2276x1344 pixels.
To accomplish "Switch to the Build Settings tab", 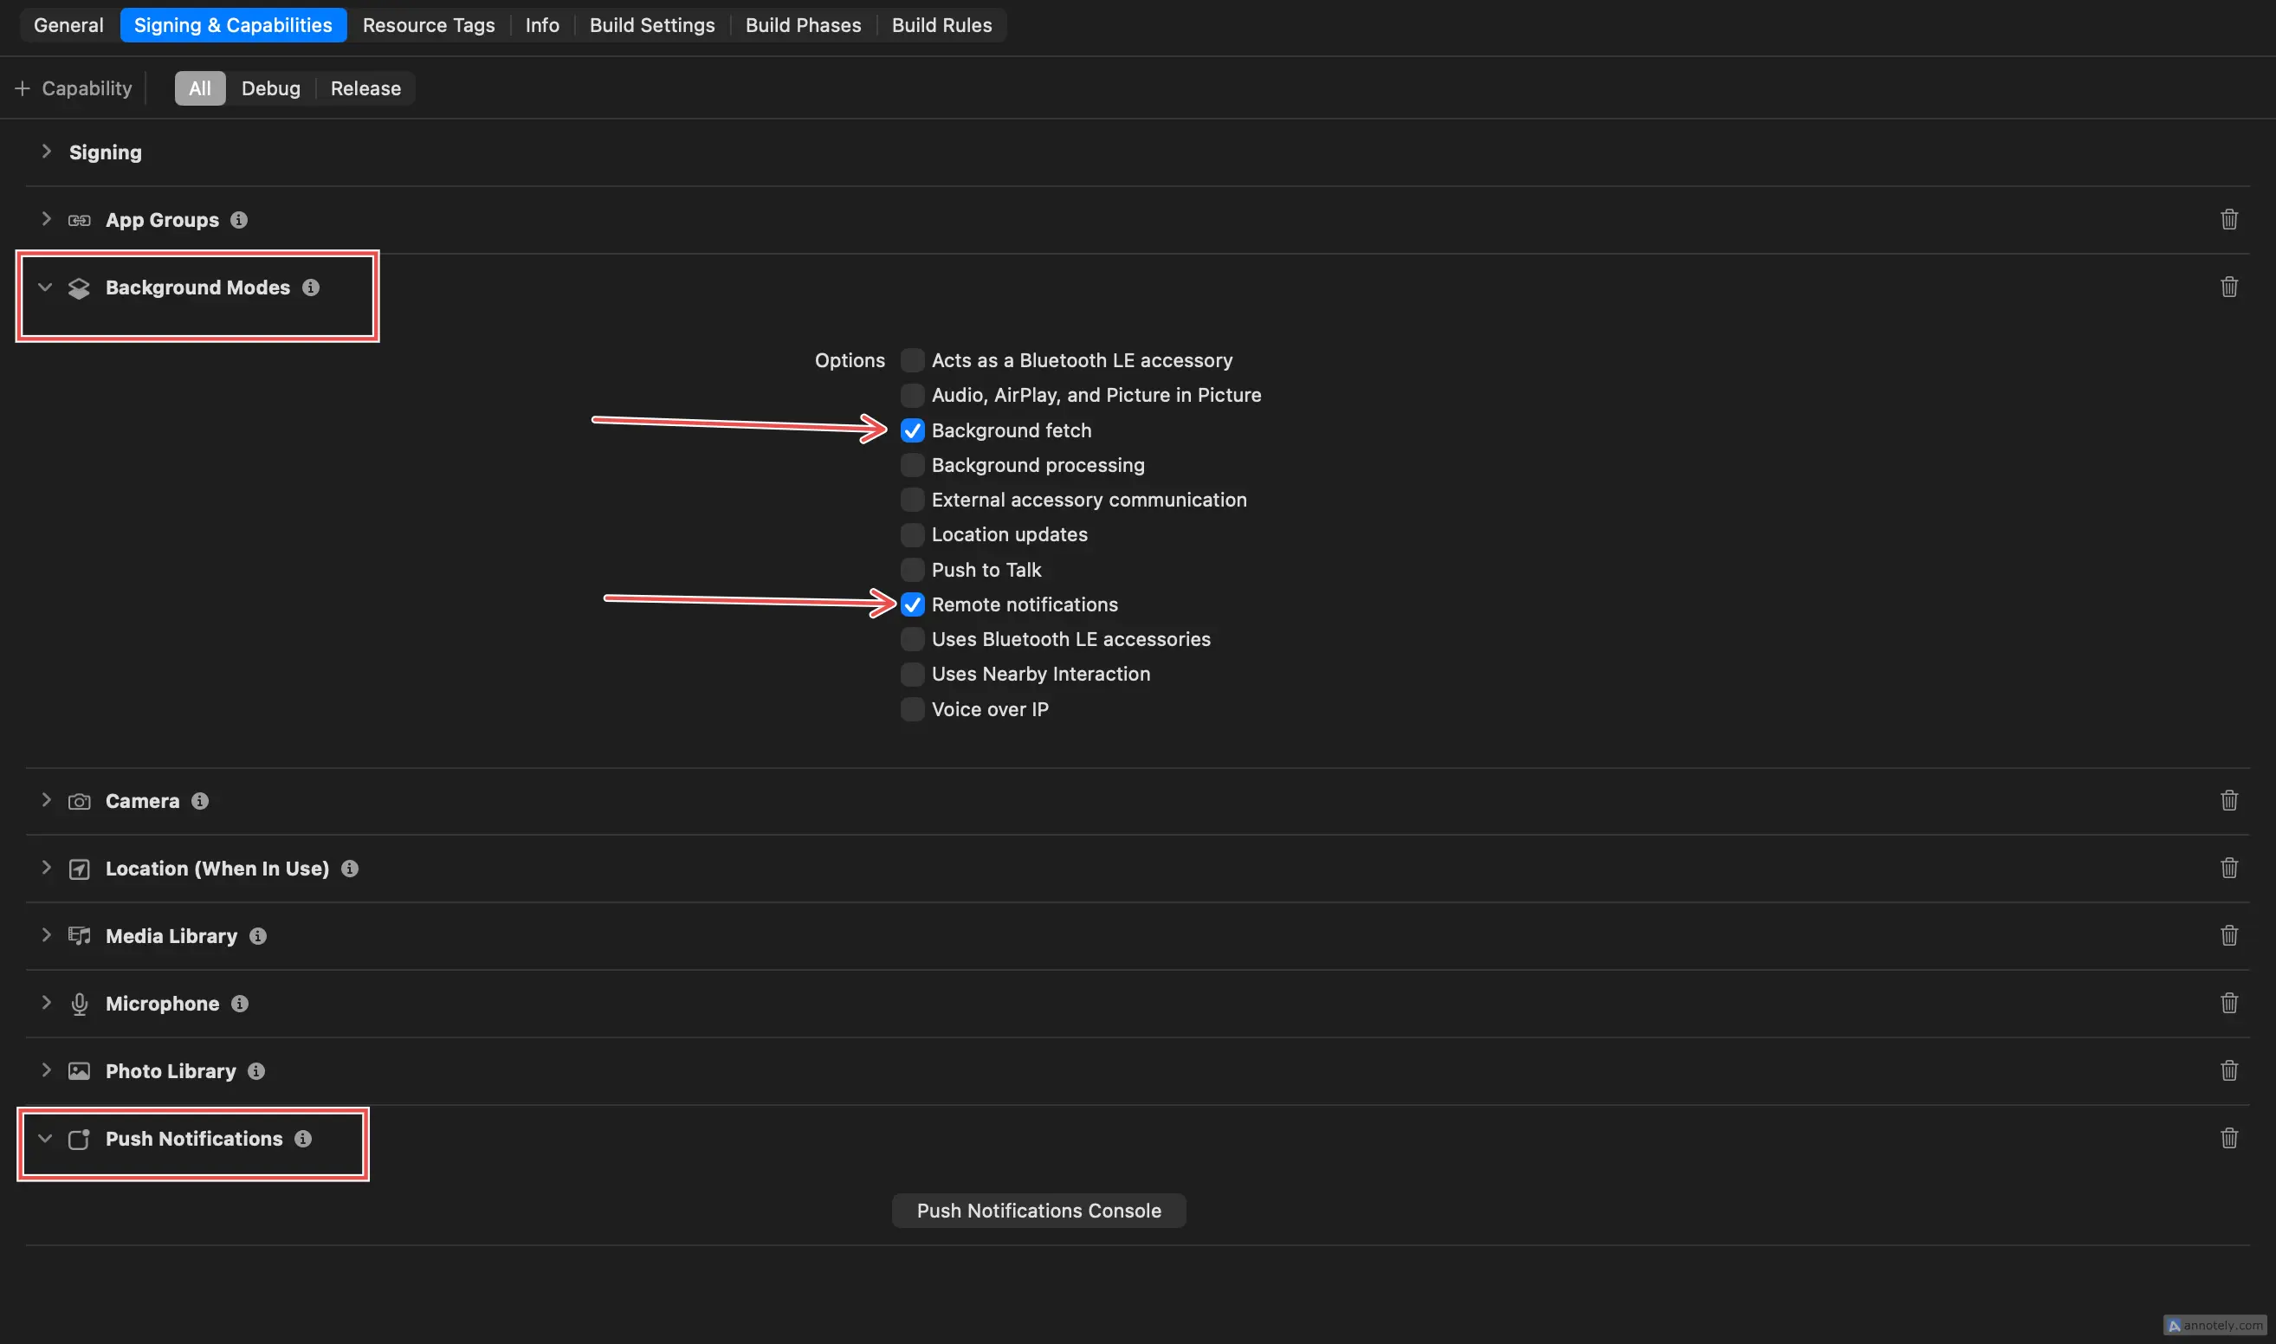I will point(651,24).
